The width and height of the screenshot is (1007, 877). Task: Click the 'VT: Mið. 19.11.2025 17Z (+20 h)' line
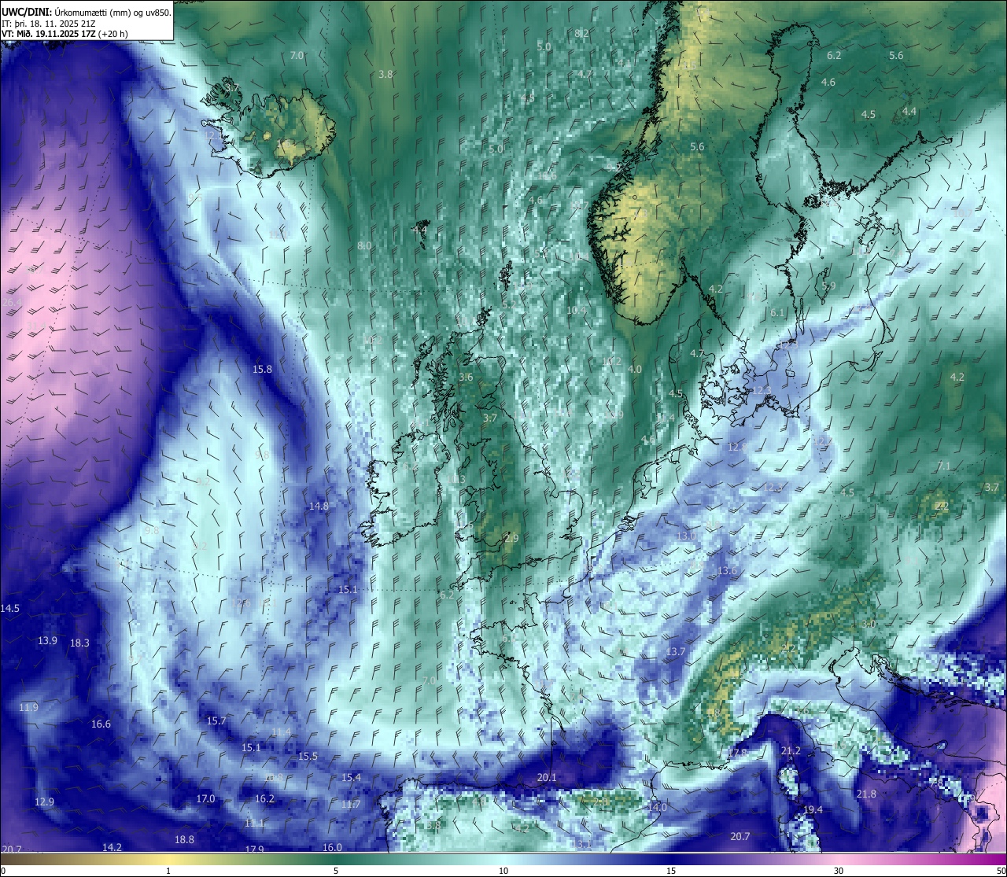coord(65,34)
